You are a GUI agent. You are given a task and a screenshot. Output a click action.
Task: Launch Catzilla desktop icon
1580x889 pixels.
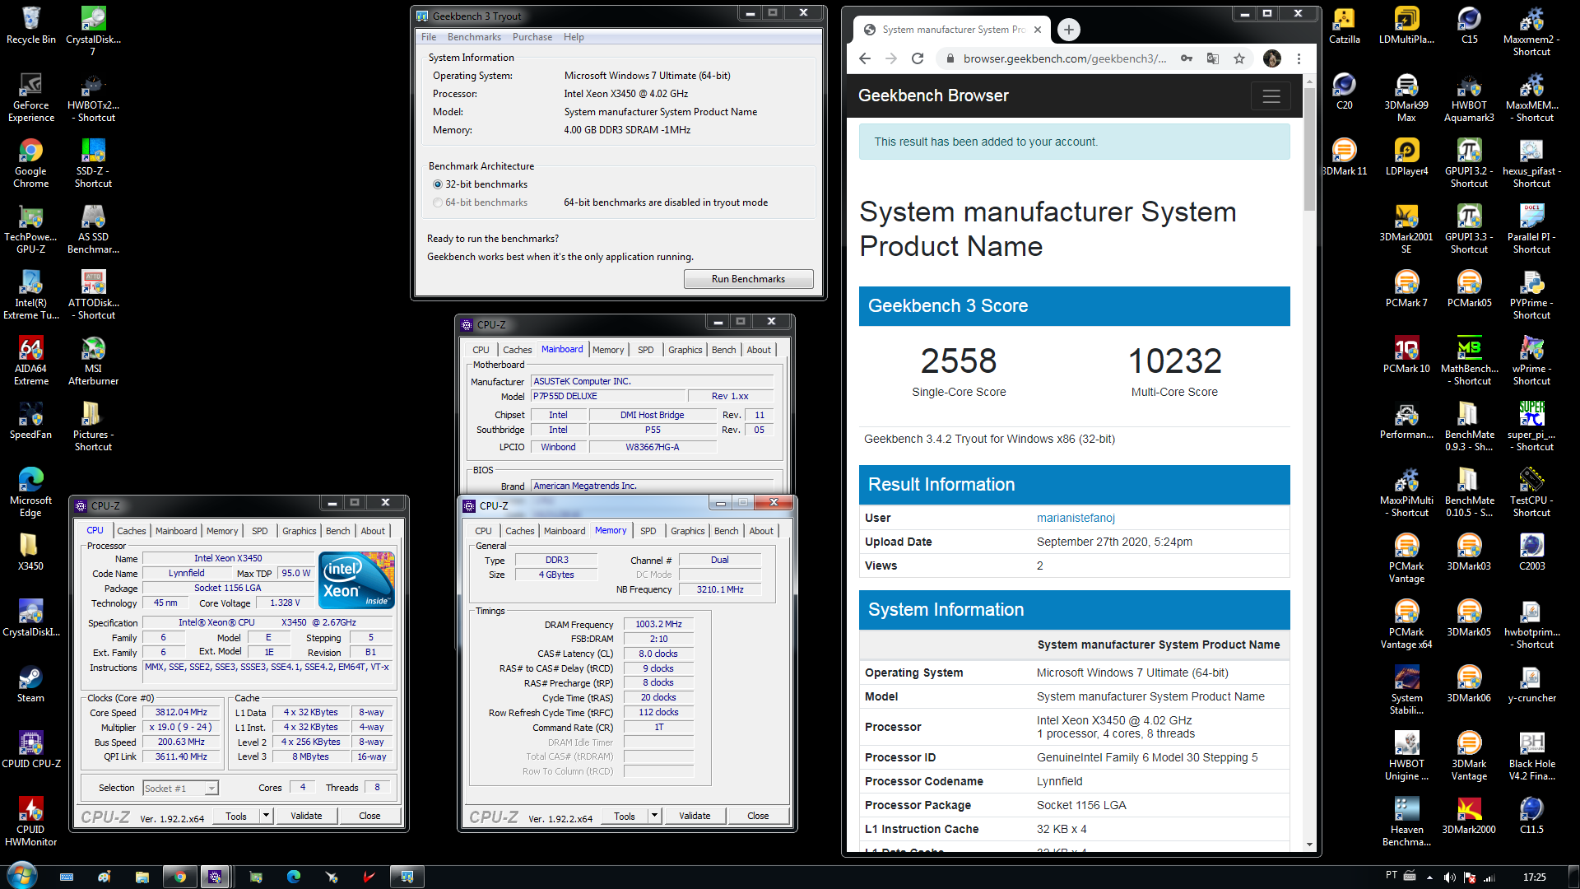(x=1344, y=25)
